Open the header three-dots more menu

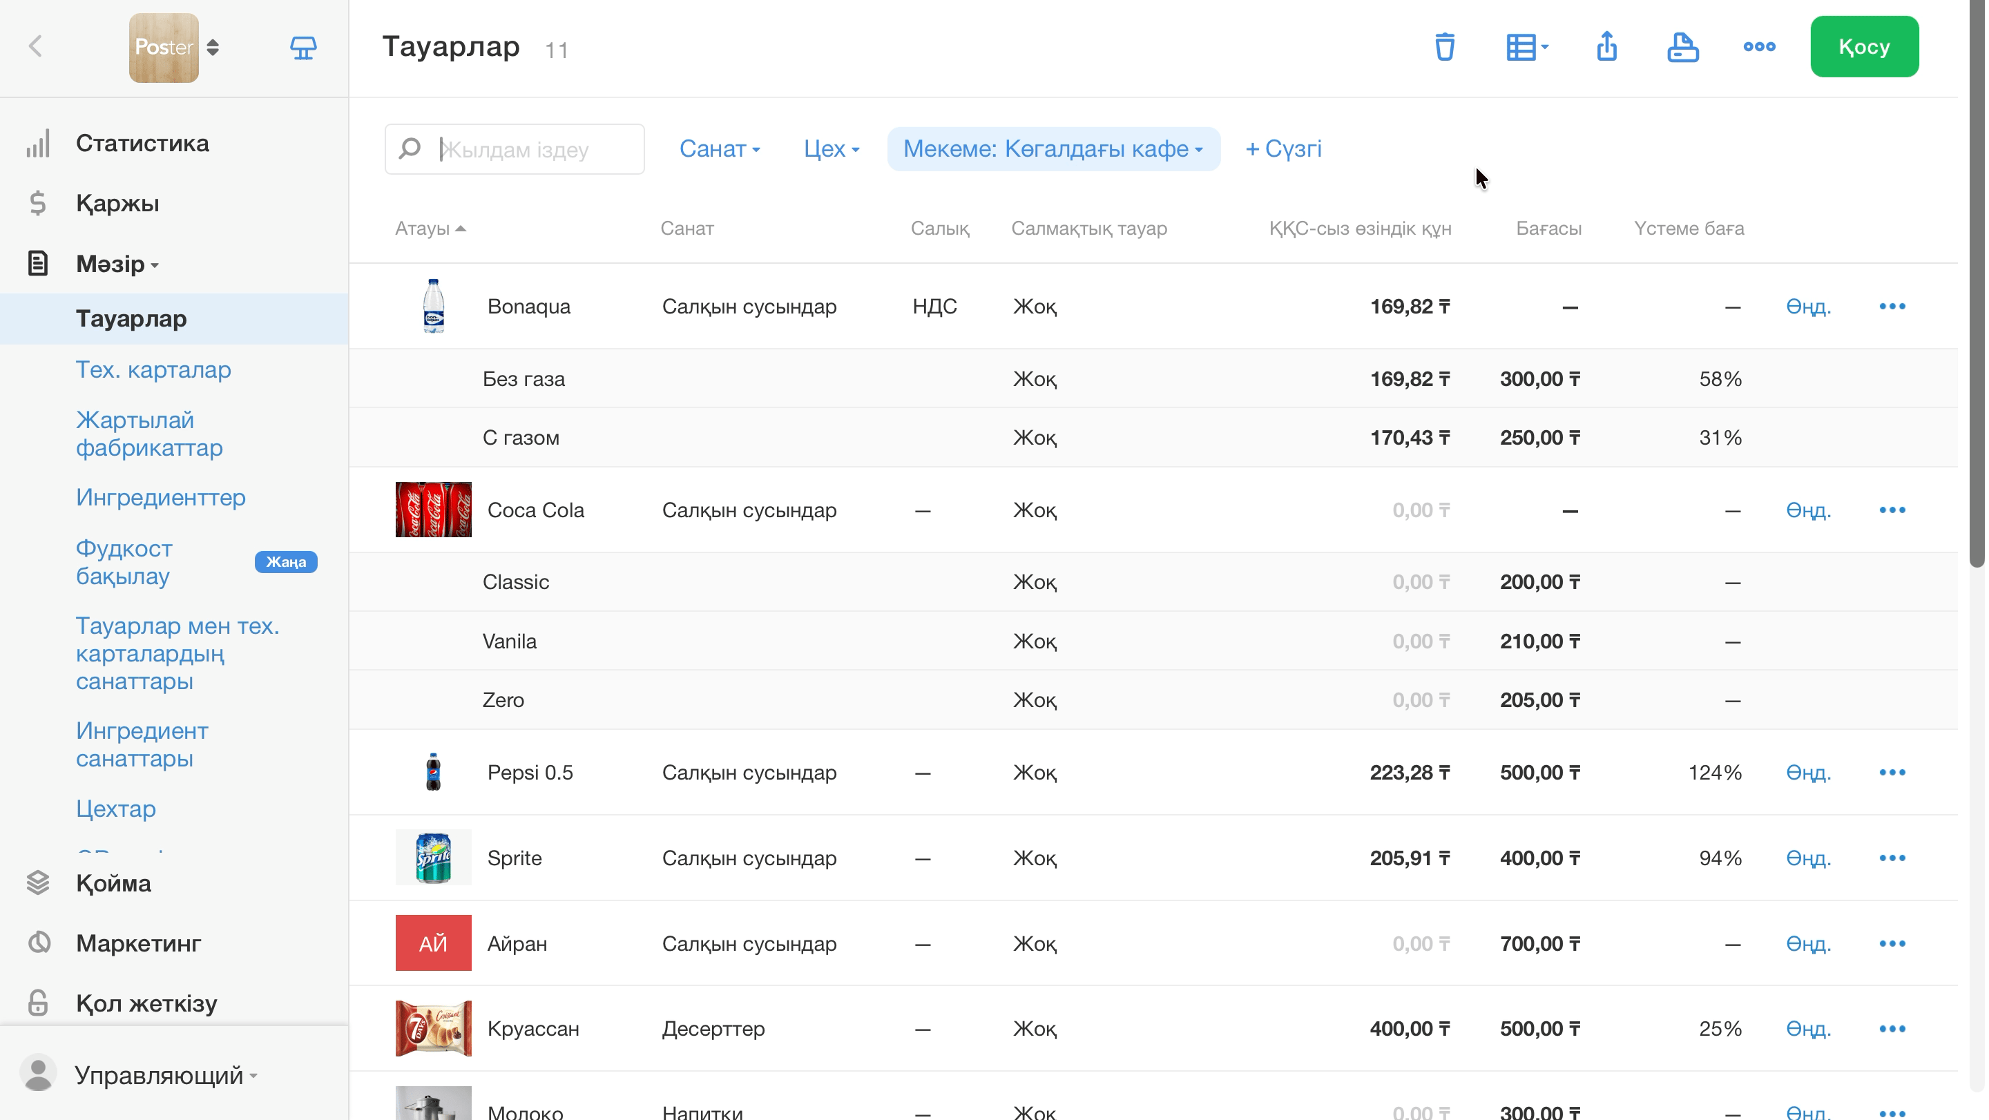[x=1759, y=47]
